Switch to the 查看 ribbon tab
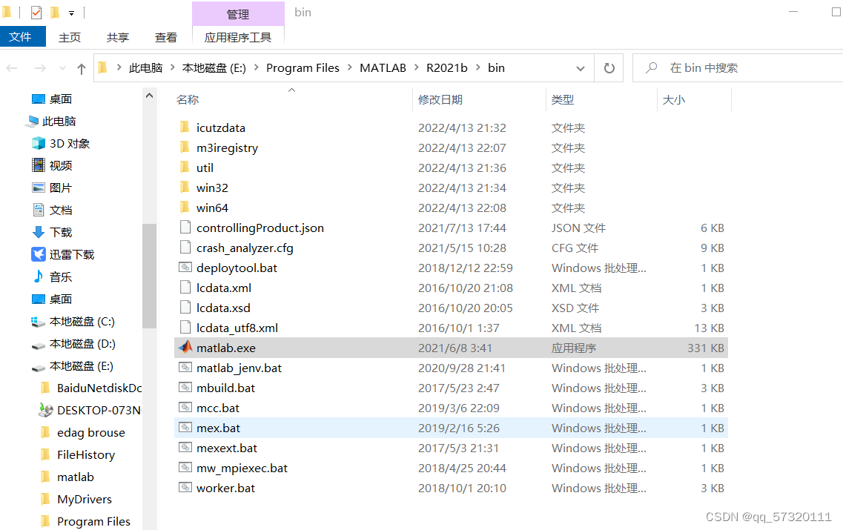Screen dimensions: 843x530 pyautogui.click(x=165, y=37)
